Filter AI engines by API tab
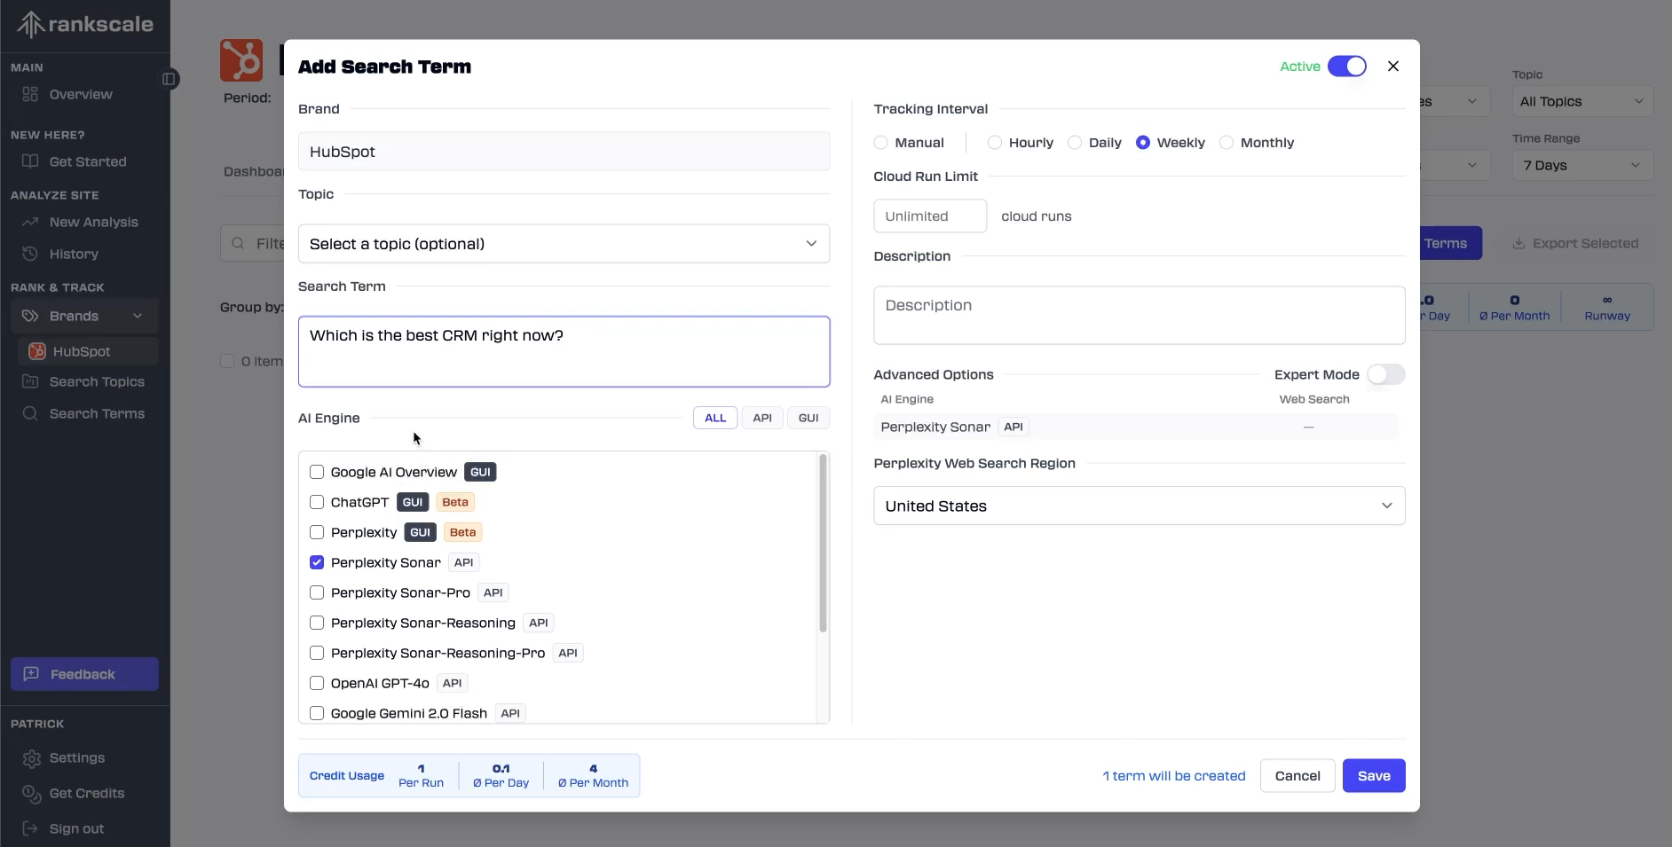The height and width of the screenshot is (847, 1672). pyautogui.click(x=761, y=418)
